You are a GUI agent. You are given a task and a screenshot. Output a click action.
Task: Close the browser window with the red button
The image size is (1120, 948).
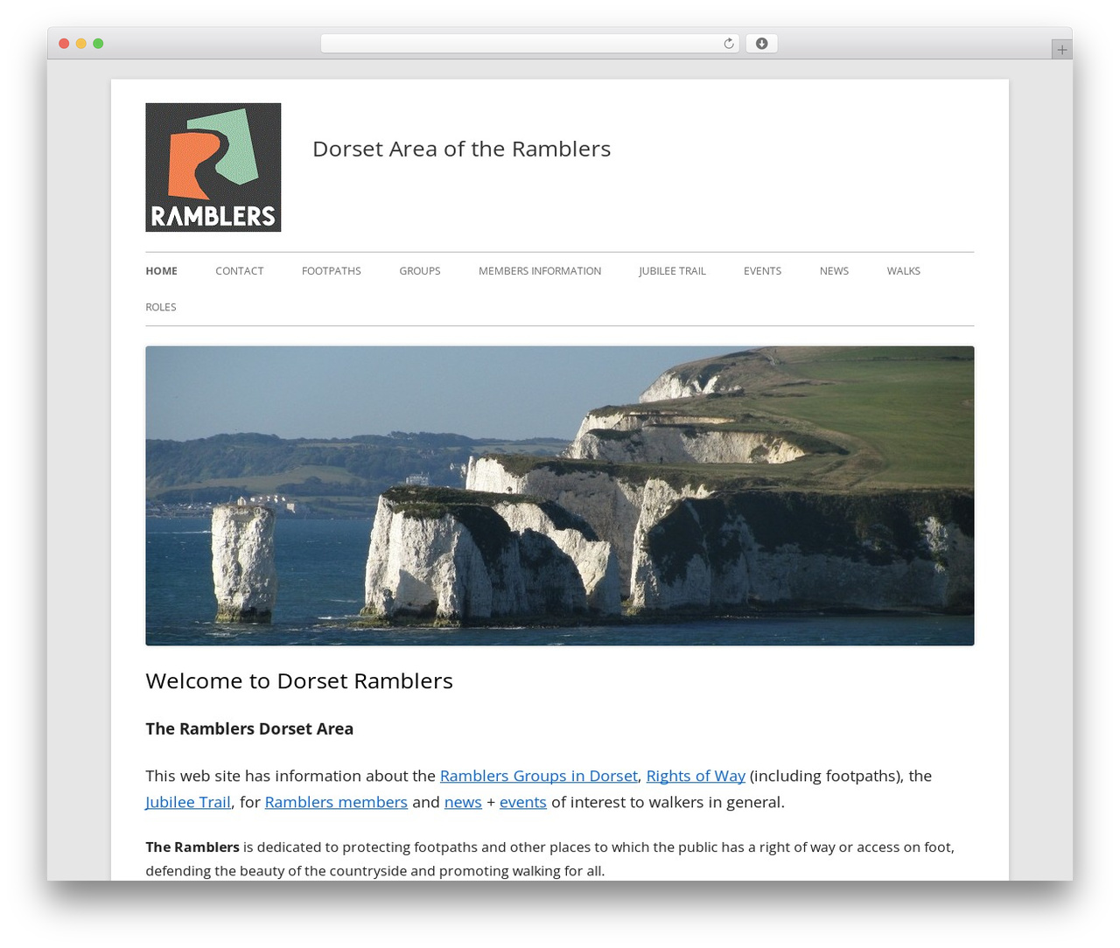click(x=64, y=44)
